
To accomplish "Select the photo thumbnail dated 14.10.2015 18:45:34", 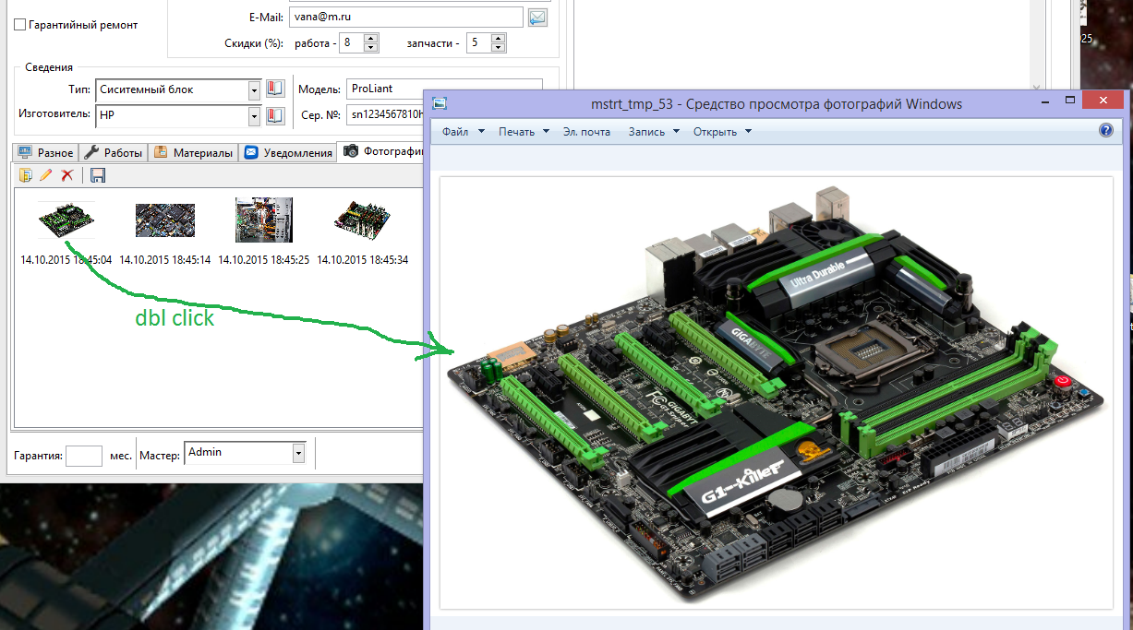I will tap(363, 220).
